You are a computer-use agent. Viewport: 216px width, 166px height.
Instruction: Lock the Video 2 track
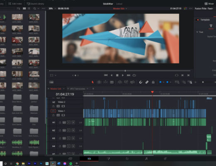tap(53, 106)
